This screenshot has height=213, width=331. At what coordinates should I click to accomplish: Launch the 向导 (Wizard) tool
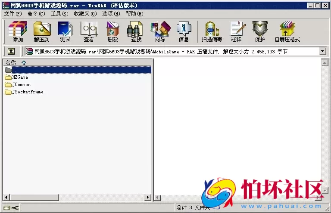160,32
